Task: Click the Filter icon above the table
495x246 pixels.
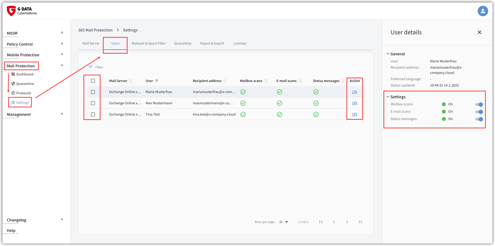Action: pyautogui.click(x=91, y=67)
